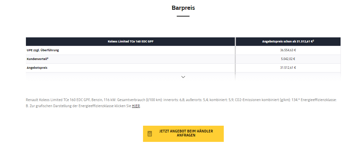Click footnote marker 4 beside Kundenvorteil
This screenshot has width=354, height=153.
(48, 58)
